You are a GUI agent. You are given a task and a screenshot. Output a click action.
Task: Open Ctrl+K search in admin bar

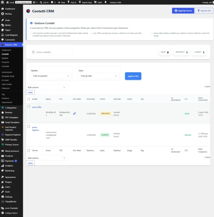click(44, 2)
